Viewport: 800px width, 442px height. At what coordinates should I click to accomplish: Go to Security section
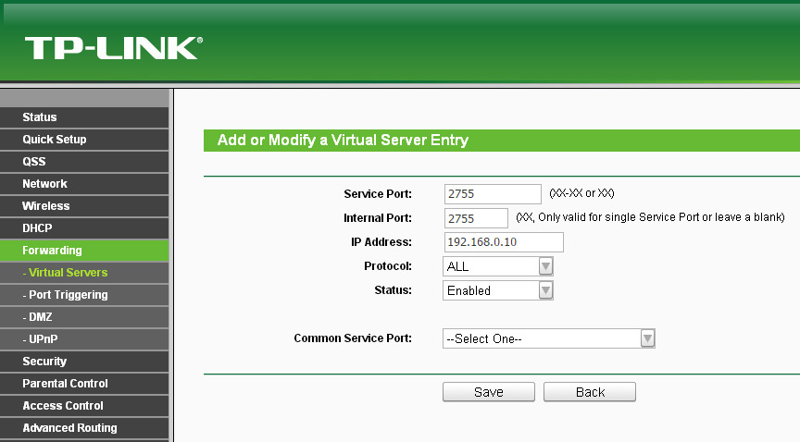pos(84,362)
